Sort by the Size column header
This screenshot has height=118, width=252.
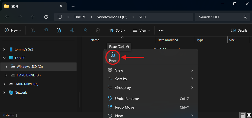tap(232, 40)
